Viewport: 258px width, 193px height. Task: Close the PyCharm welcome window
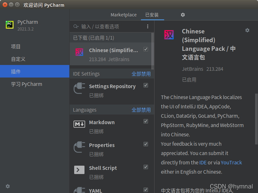[x=5, y=5]
